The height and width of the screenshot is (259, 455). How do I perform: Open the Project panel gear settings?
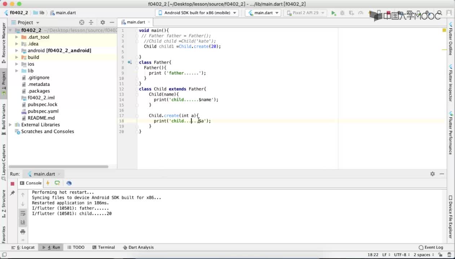point(102,22)
